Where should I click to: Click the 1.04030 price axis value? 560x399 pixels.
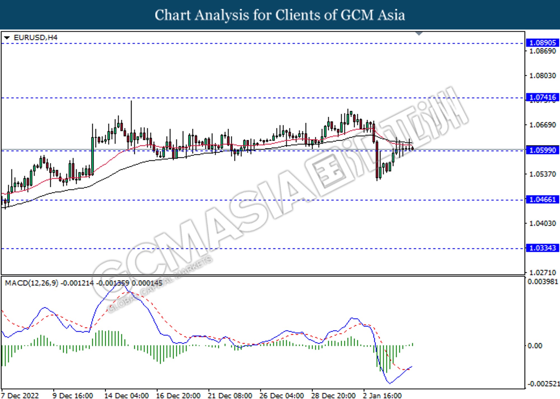tap(542, 224)
